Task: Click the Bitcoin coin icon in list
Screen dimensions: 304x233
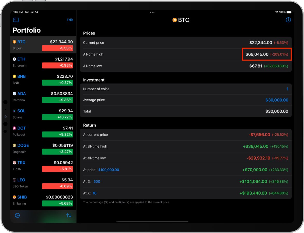Action: point(14,42)
